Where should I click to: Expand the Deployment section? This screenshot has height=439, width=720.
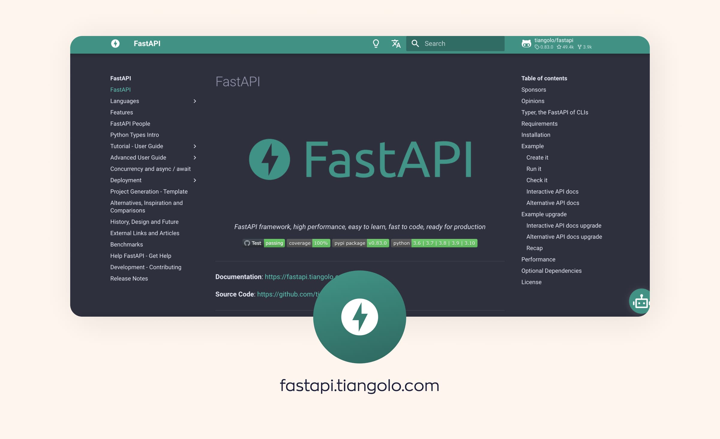point(194,180)
